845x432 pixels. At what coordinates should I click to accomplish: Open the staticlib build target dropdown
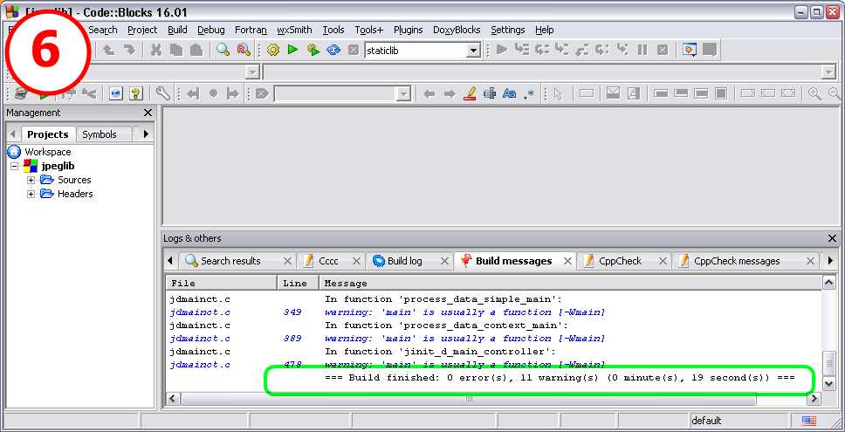tap(473, 51)
